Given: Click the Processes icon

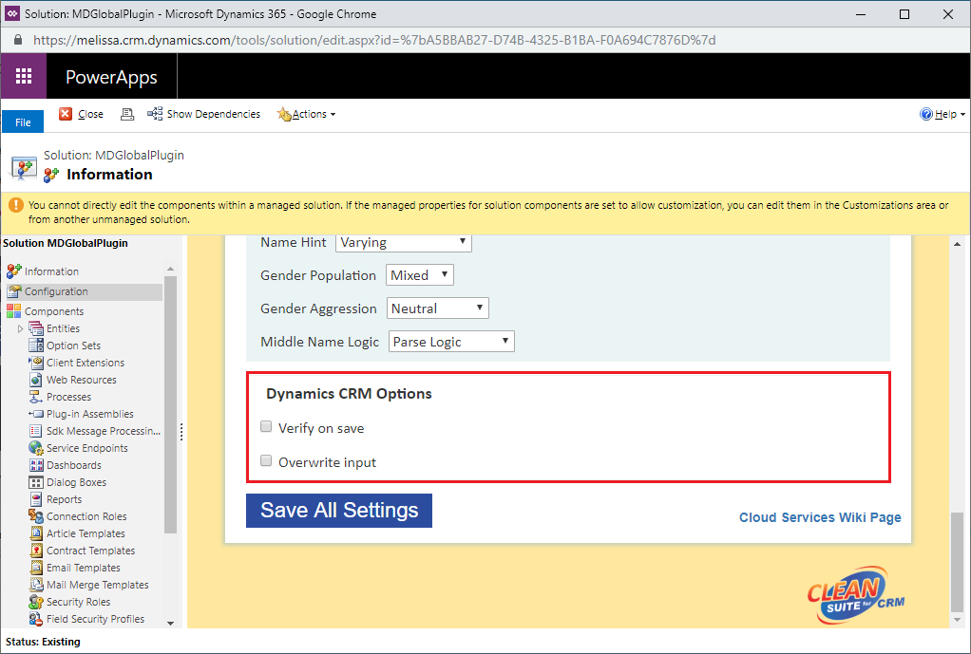Looking at the screenshot, I should (x=36, y=397).
